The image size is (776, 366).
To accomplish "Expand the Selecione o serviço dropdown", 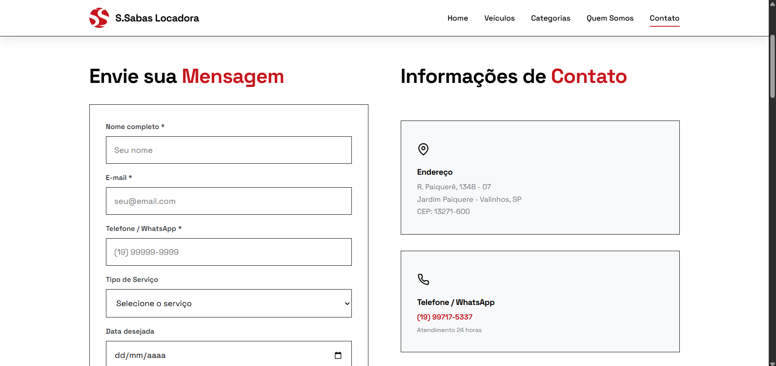I will coord(228,303).
